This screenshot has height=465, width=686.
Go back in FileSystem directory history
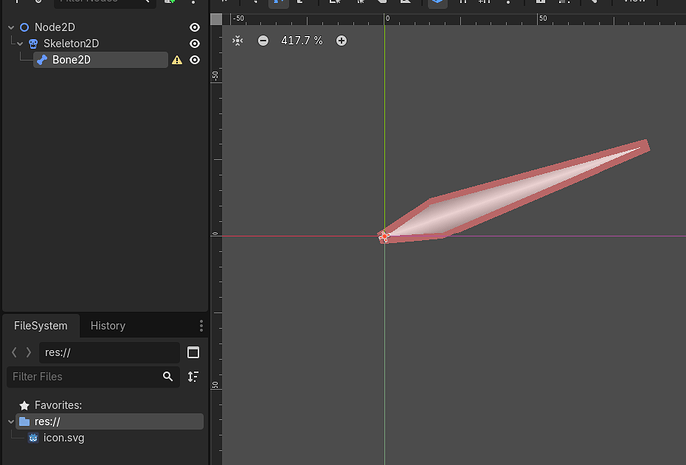tap(14, 352)
